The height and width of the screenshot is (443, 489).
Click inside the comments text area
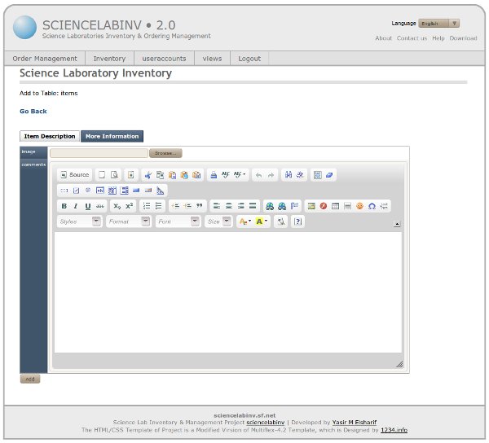tap(227, 293)
